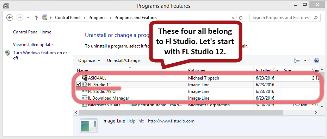327x139 pixels.
Task: Open Turn Windows features on or off
Action: tap(40, 56)
